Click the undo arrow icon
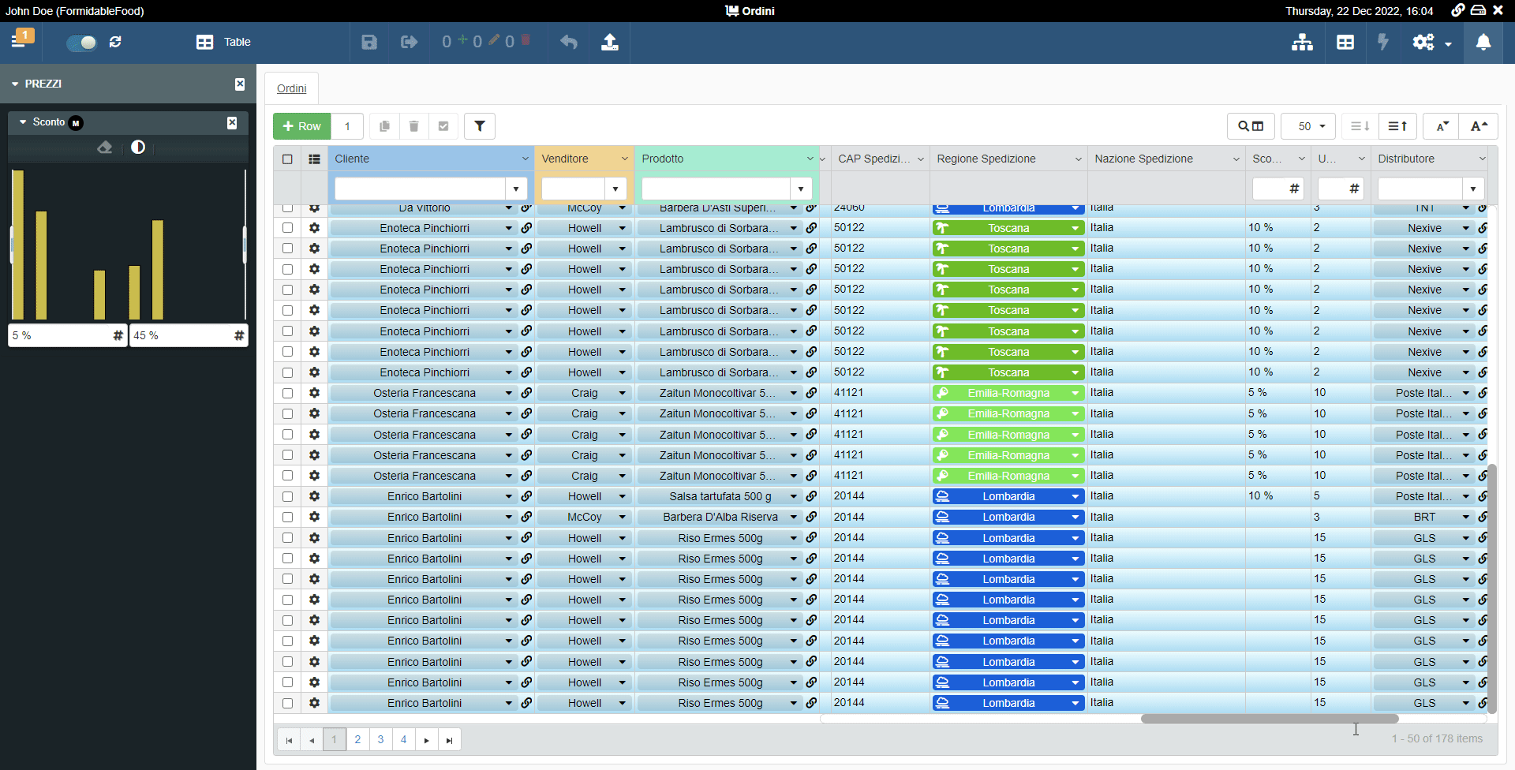The image size is (1515, 770). pos(568,42)
